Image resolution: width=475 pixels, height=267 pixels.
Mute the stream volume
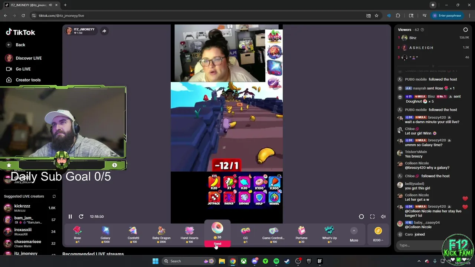383,217
